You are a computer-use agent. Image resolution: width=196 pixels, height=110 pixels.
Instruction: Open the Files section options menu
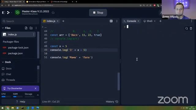[36, 28]
